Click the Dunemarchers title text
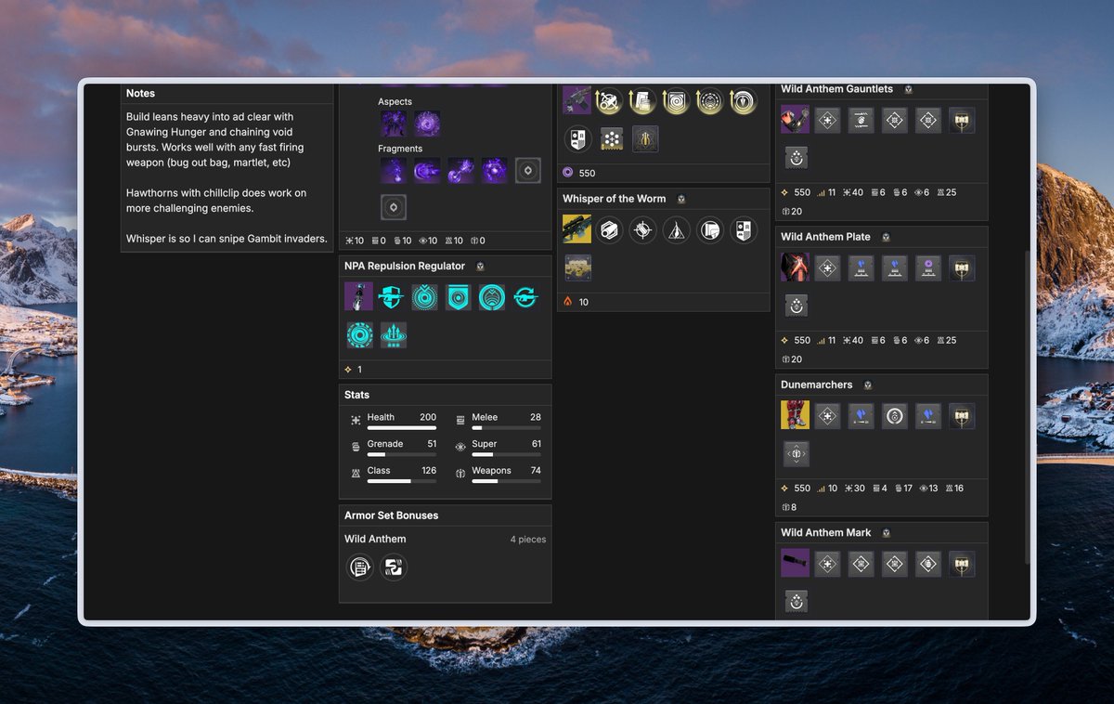 (817, 385)
